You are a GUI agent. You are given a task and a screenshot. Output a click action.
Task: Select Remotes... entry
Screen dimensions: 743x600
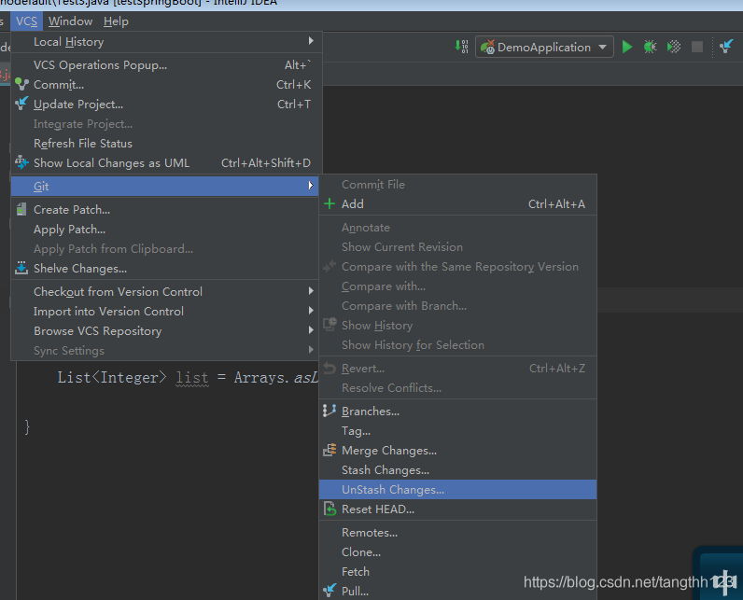click(x=457, y=532)
